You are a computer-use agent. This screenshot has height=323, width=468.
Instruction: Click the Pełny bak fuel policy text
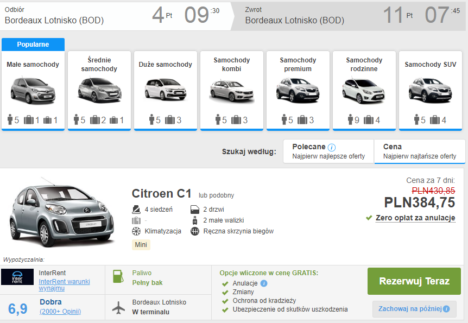click(x=148, y=283)
